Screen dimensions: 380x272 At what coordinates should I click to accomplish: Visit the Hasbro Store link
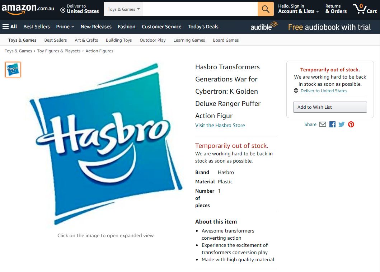220,125
